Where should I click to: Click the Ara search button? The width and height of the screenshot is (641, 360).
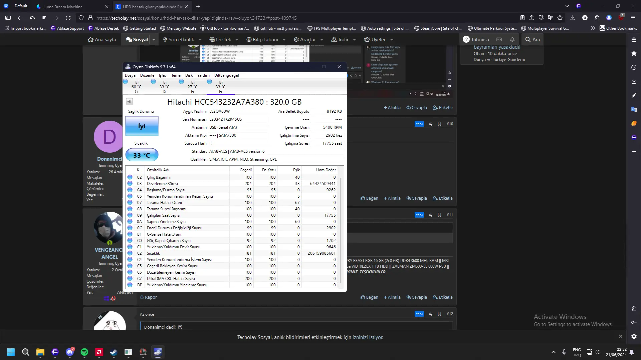pyautogui.click(x=532, y=39)
